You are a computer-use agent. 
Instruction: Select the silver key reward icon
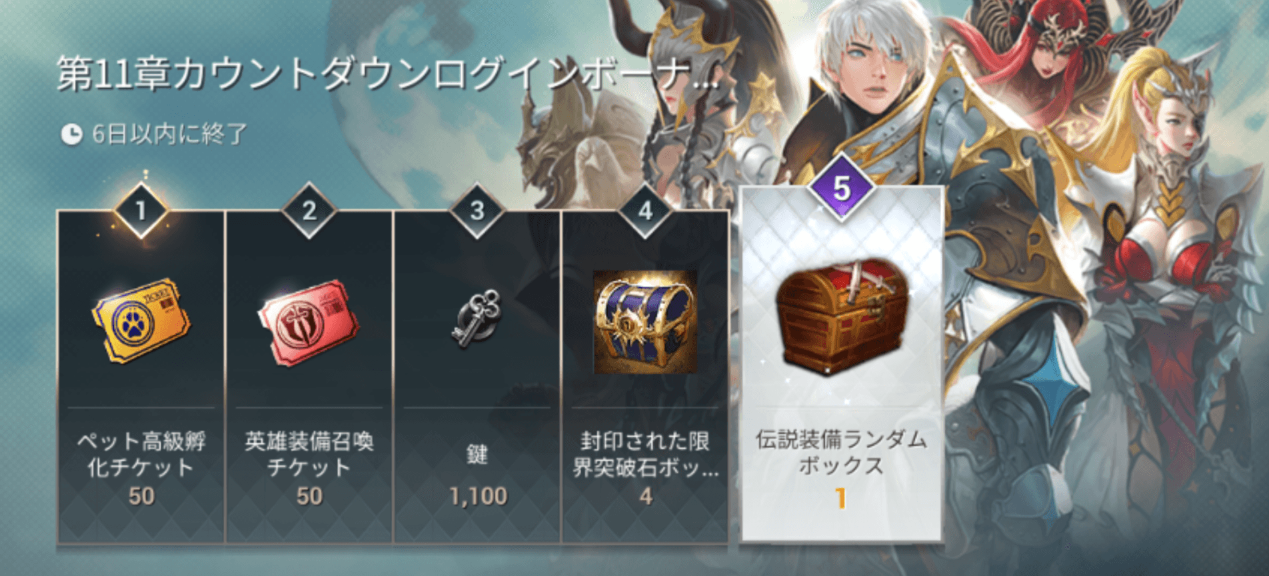coord(477,318)
